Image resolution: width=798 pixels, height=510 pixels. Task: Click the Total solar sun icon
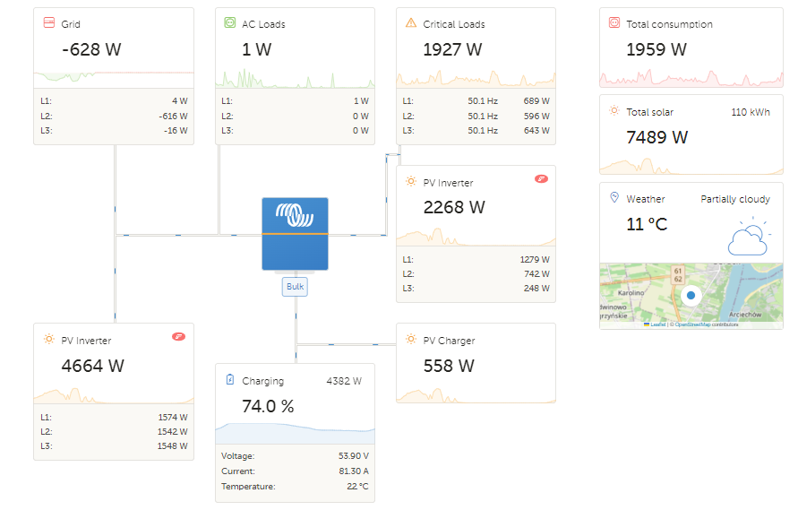click(614, 111)
